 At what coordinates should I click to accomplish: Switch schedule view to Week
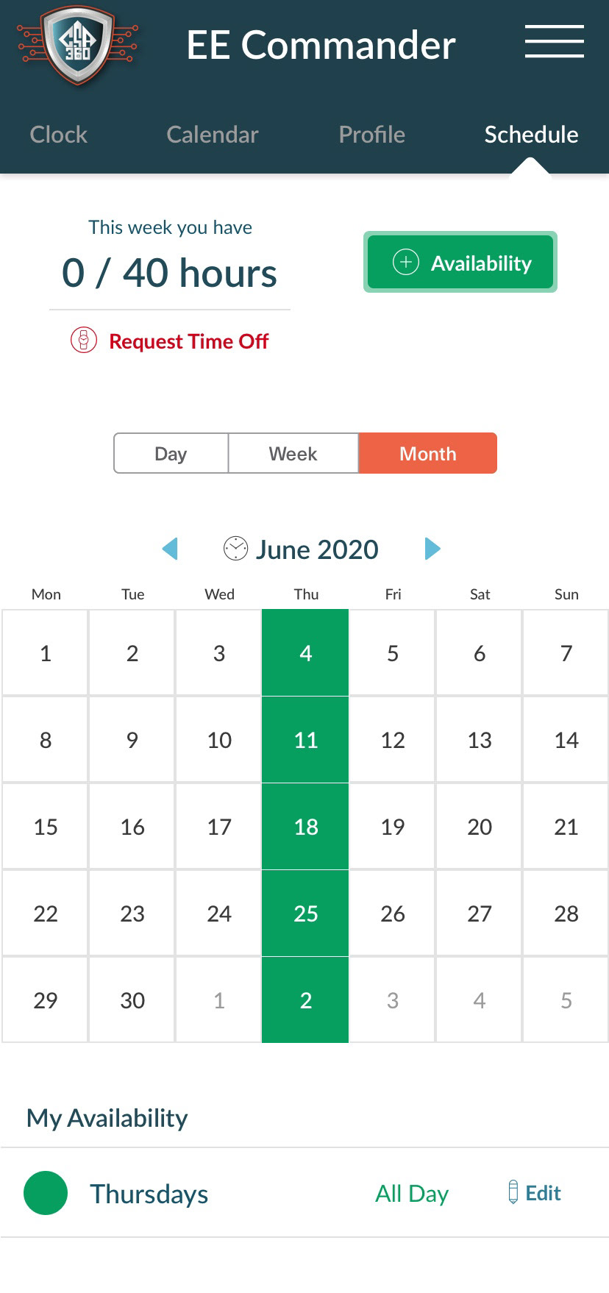(293, 453)
